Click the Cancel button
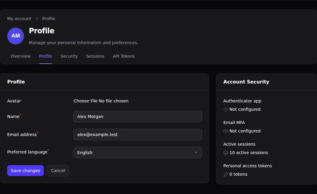317x194 pixels. pyautogui.click(x=58, y=171)
